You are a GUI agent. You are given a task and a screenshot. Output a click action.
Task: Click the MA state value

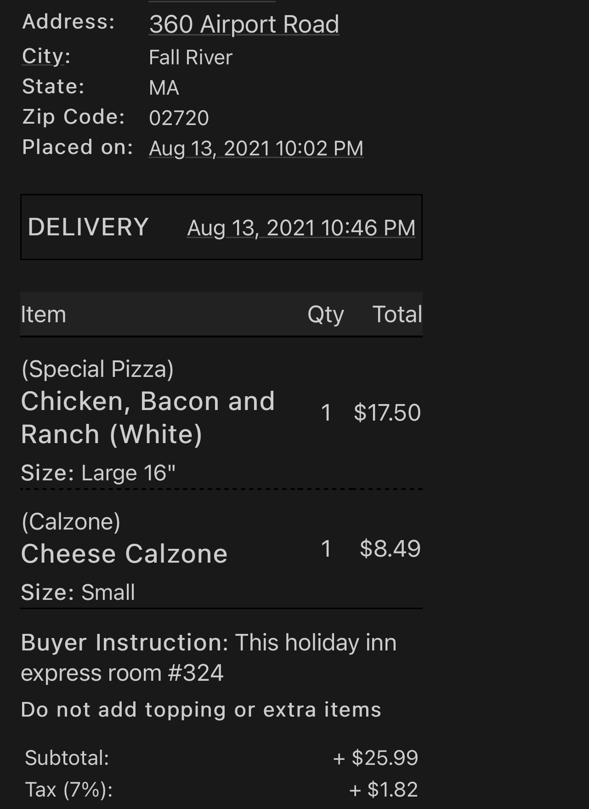pyautogui.click(x=164, y=88)
